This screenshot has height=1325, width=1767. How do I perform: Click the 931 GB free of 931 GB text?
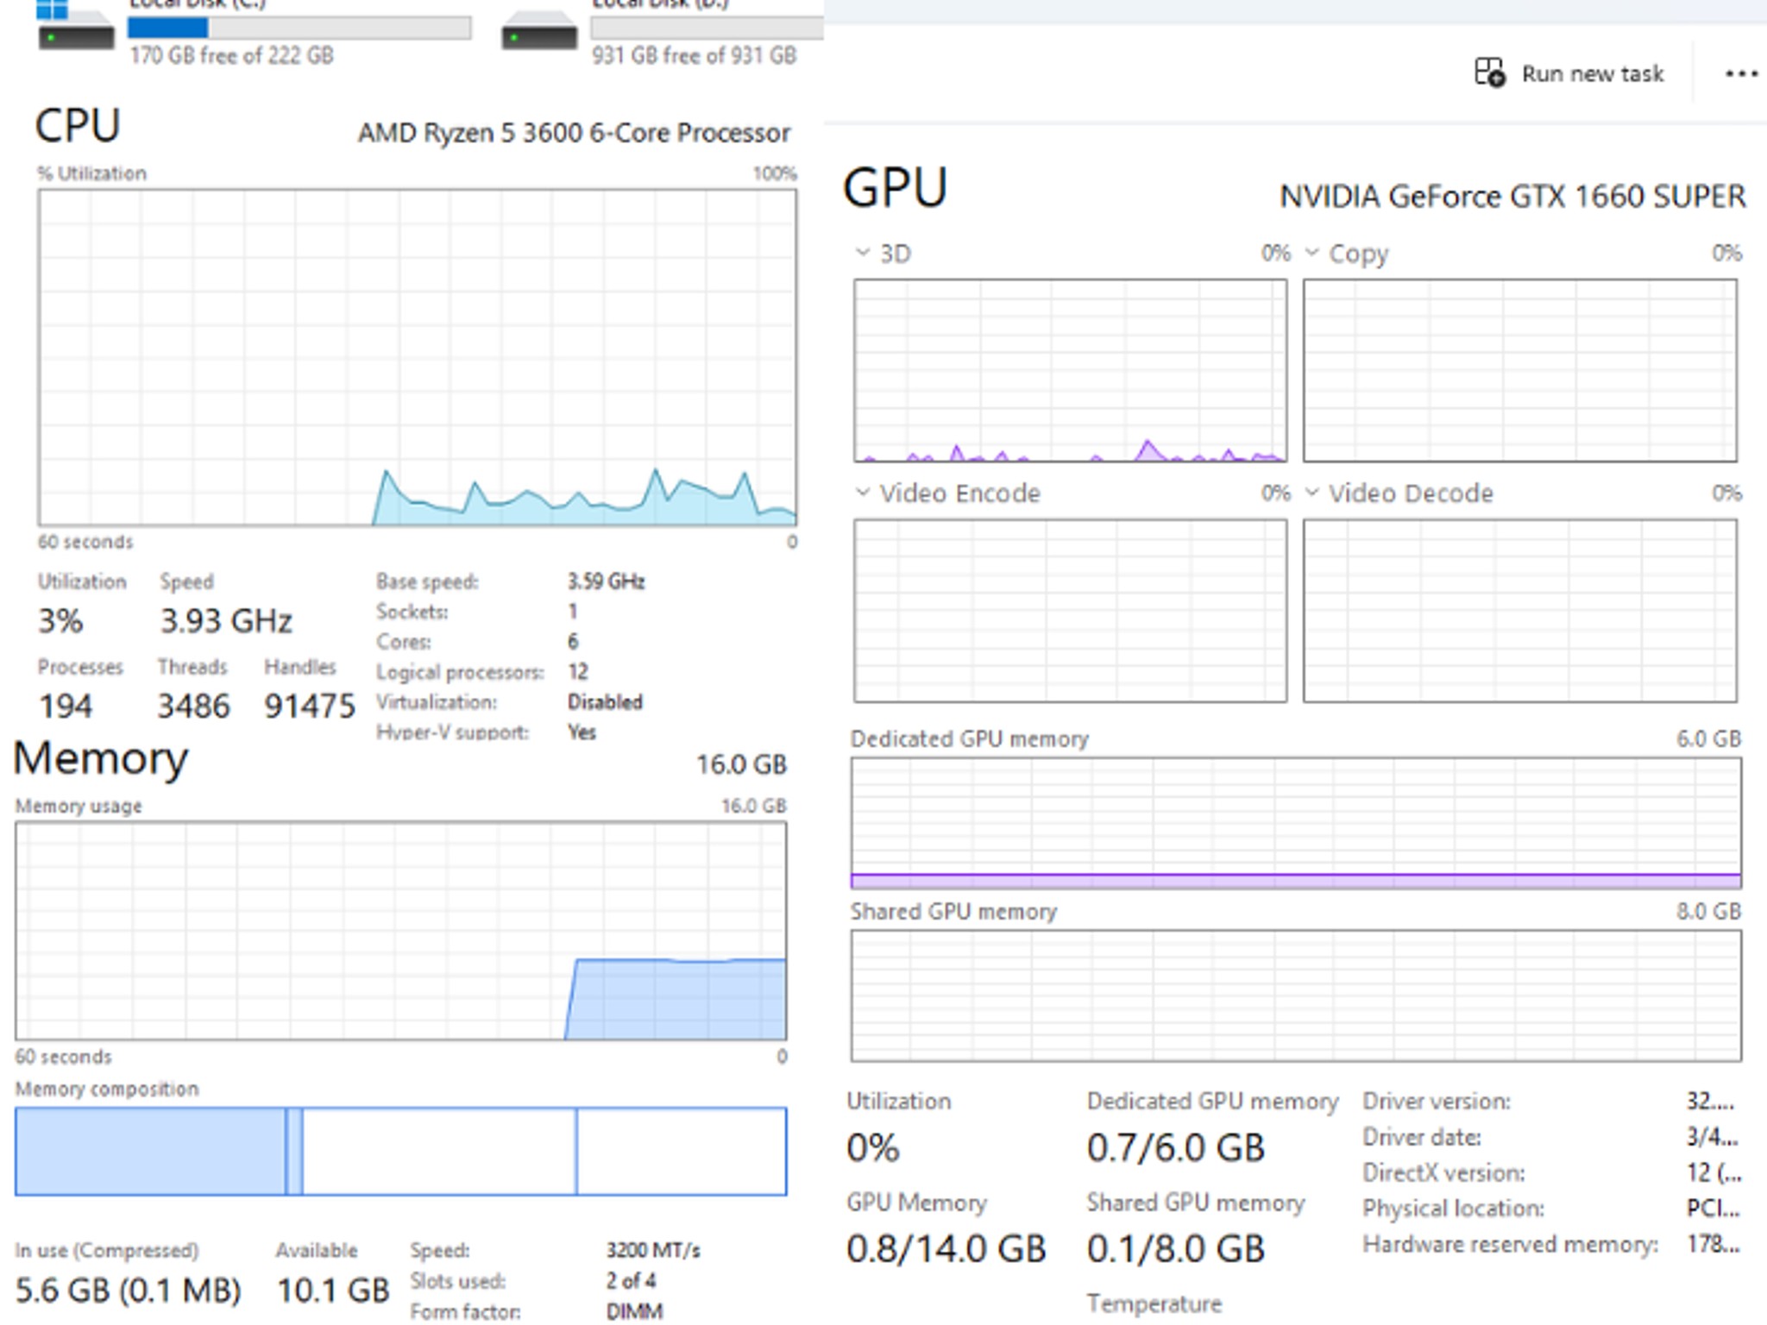coord(694,56)
